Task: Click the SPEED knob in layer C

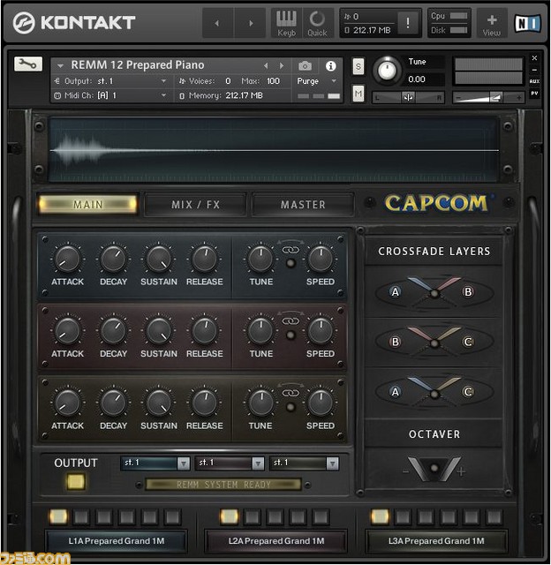Action: 320,403
